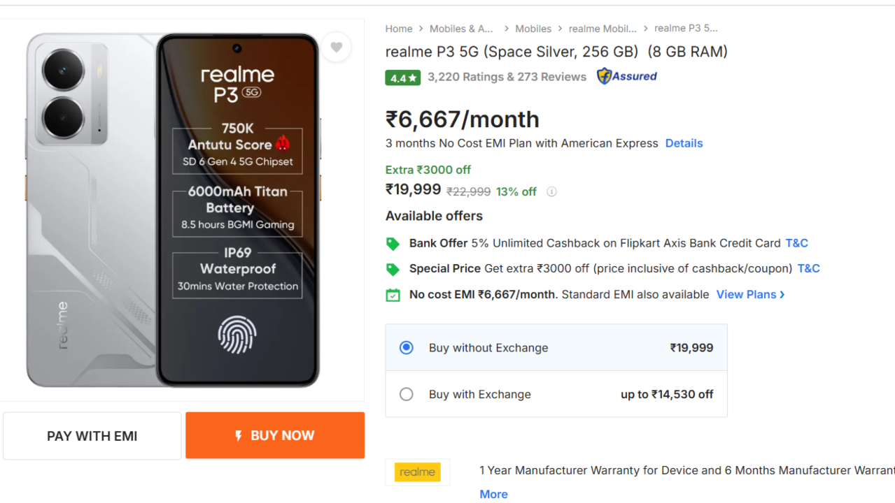The height and width of the screenshot is (503, 895).
Task: Expand View Plans for EMI
Action: coord(750,295)
